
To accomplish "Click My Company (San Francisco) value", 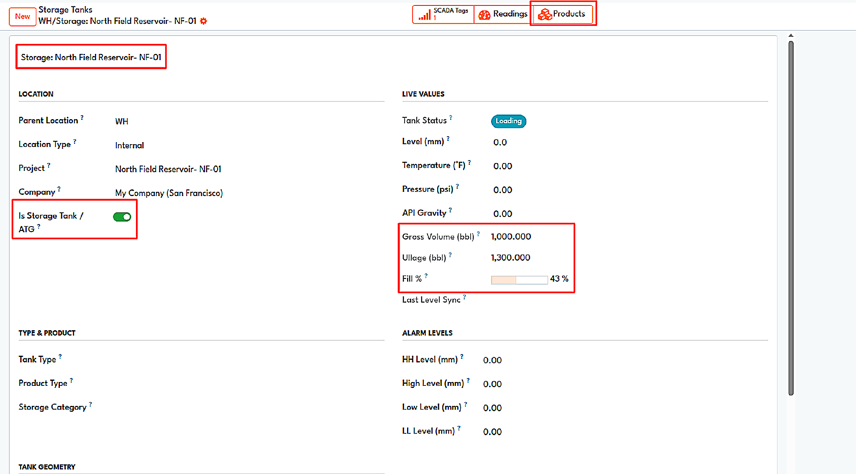I will [x=169, y=193].
